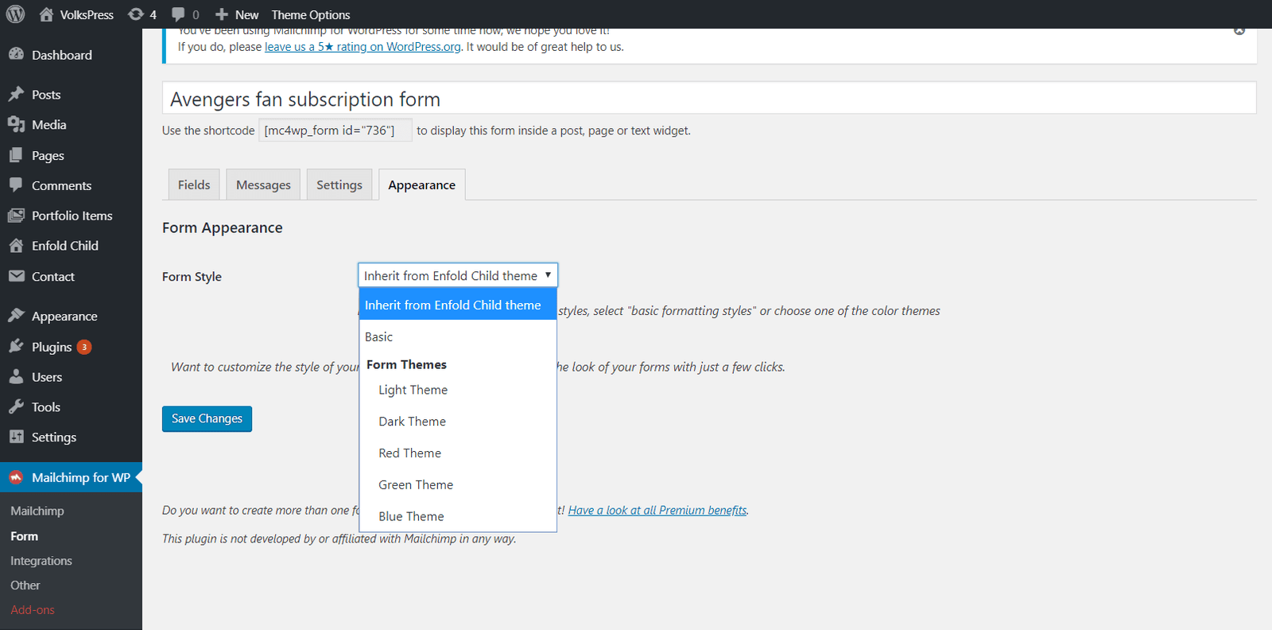Click the VolksPress site name
This screenshot has height=630, width=1272.
click(x=87, y=14)
